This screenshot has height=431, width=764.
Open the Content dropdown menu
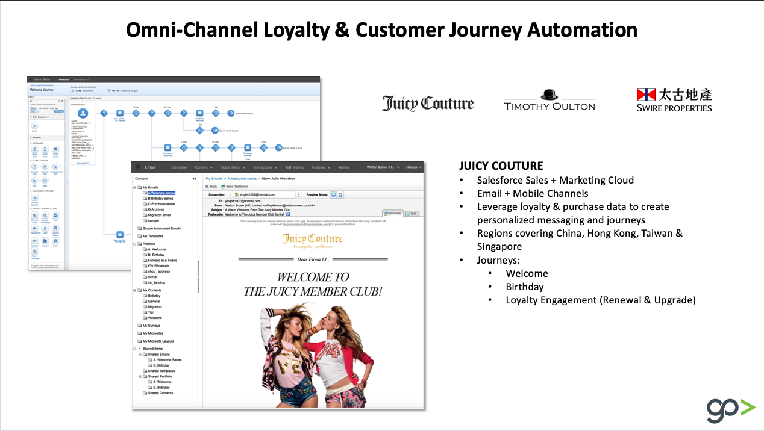click(204, 167)
